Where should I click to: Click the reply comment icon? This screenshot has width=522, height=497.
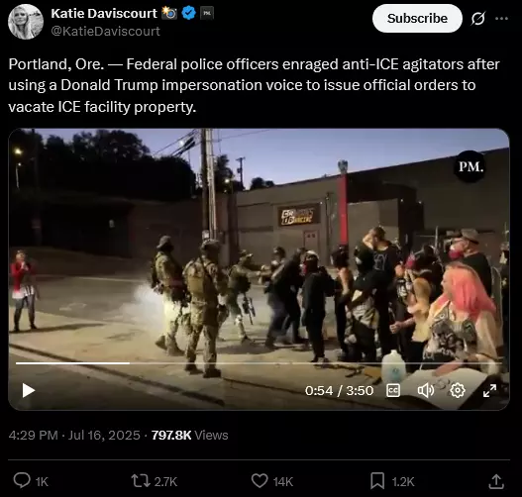[22, 481]
